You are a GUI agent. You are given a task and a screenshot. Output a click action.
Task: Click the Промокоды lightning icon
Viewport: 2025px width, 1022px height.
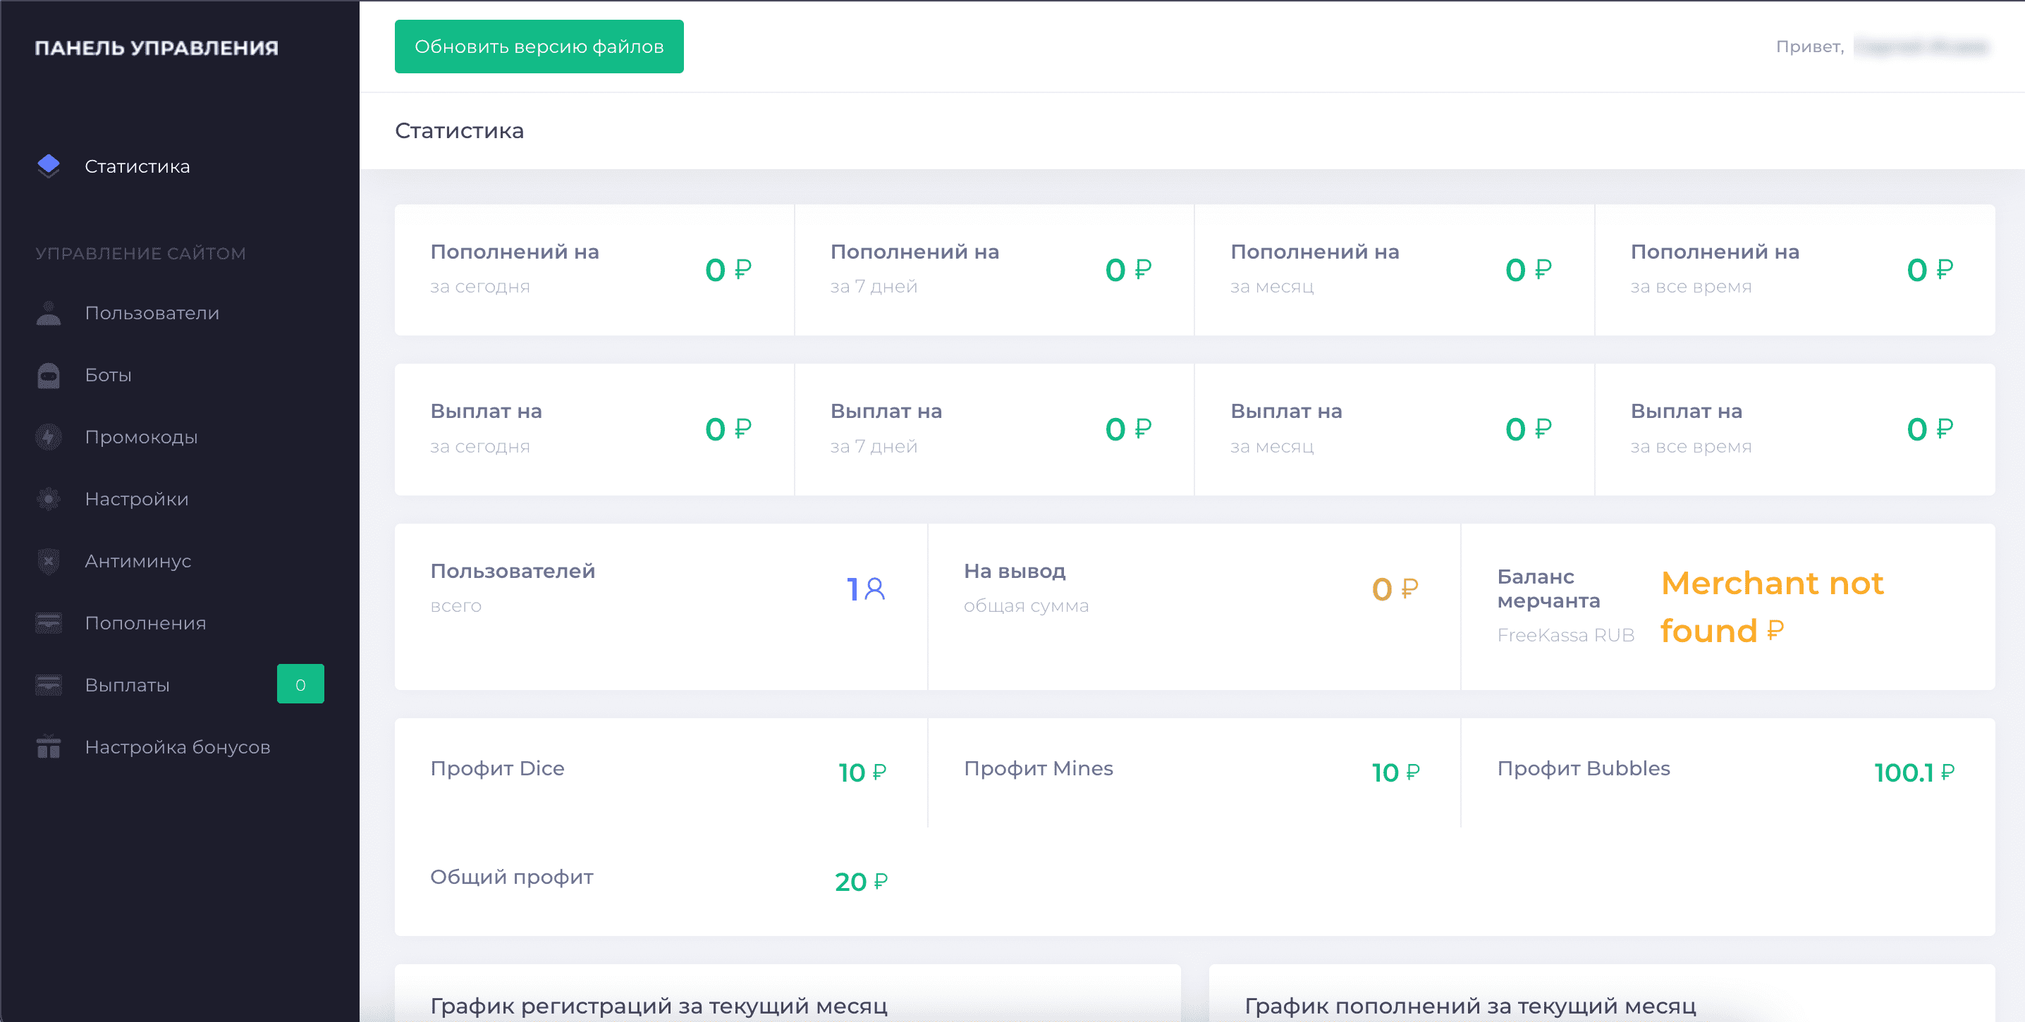pyautogui.click(x=49, y=437)
